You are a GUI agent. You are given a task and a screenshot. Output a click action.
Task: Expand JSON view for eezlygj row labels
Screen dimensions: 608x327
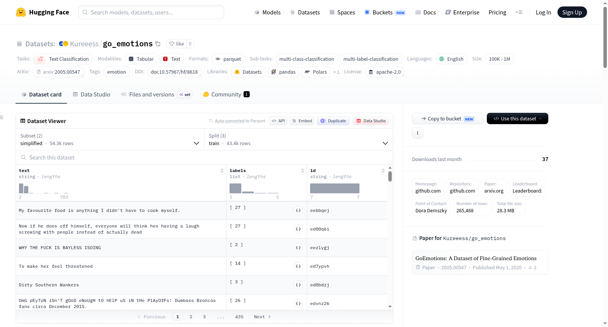pos(298,248)
